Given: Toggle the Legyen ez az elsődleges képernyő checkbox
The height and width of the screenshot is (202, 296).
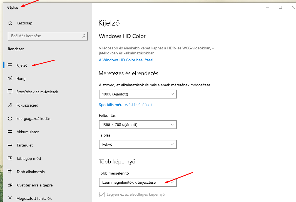Looking at the screenshot, I should (102, 194).
